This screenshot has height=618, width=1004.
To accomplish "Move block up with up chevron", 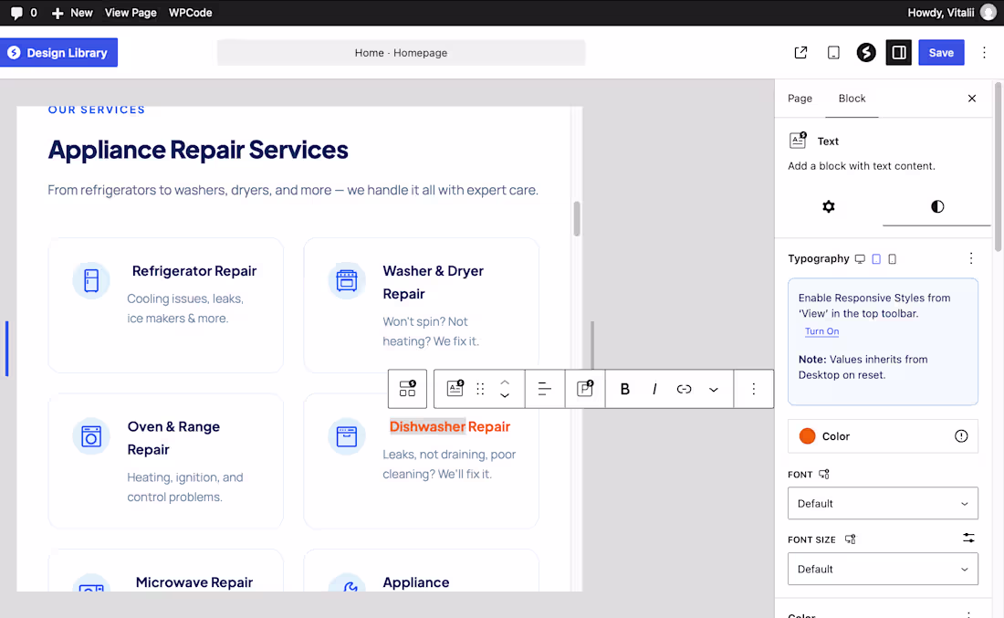I will click(505, 382).
